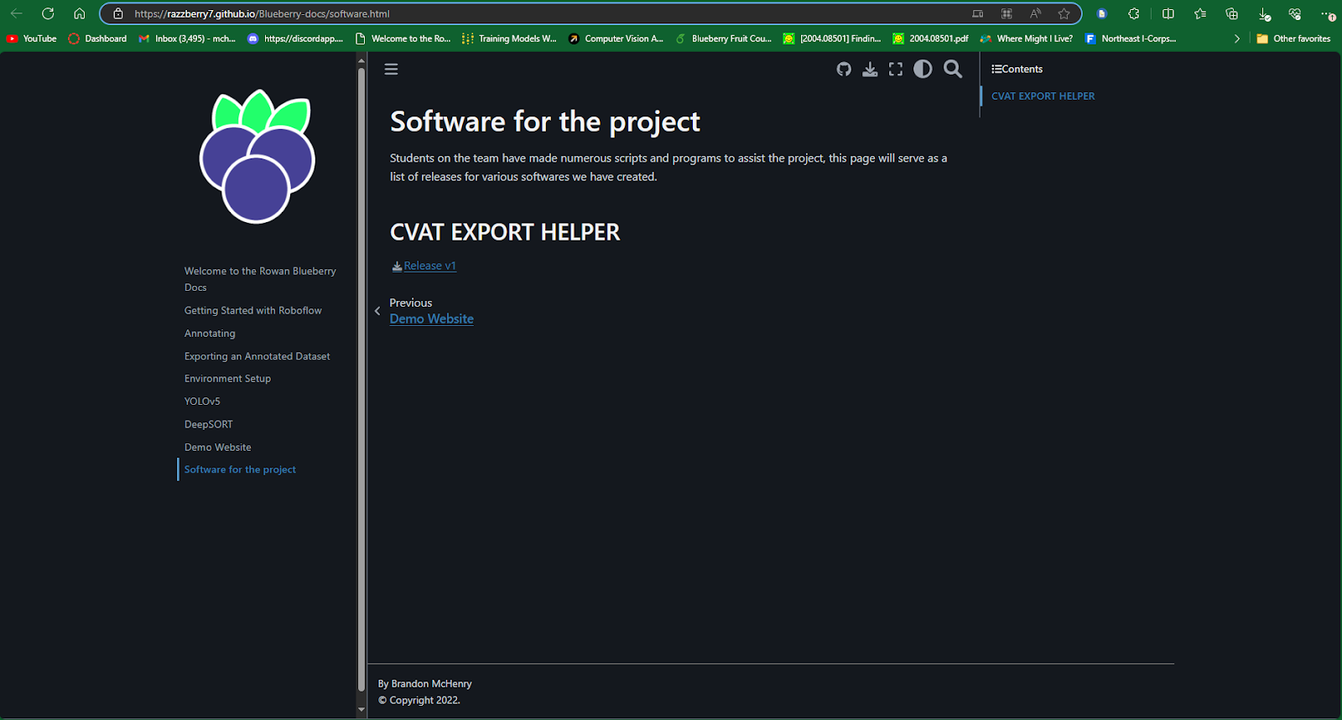This screenshot has width=1342, height=720.
Task: Jump to CVAT EXPORT HELPER in Contents
Action: pos(1043,96)
